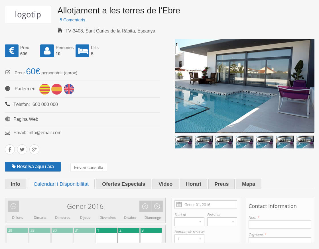Click the Enviar consulta button

89,168
